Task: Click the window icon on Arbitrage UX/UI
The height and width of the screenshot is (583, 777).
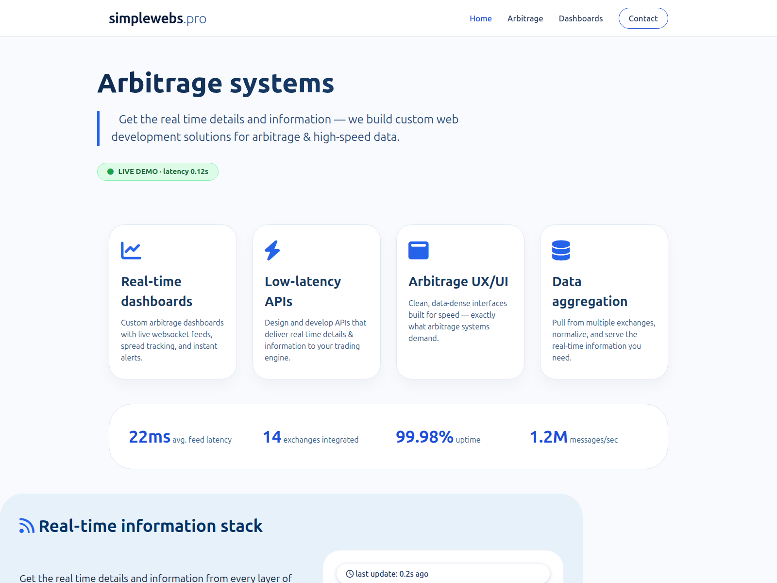Action: click(419, 250)
